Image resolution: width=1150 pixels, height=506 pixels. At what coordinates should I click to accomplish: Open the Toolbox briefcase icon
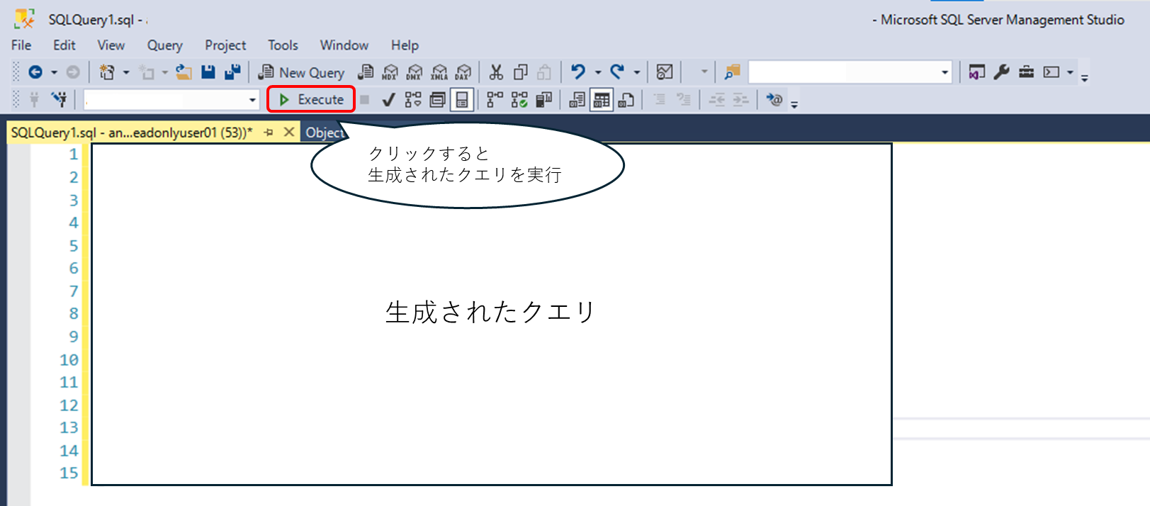[1026, 72]
